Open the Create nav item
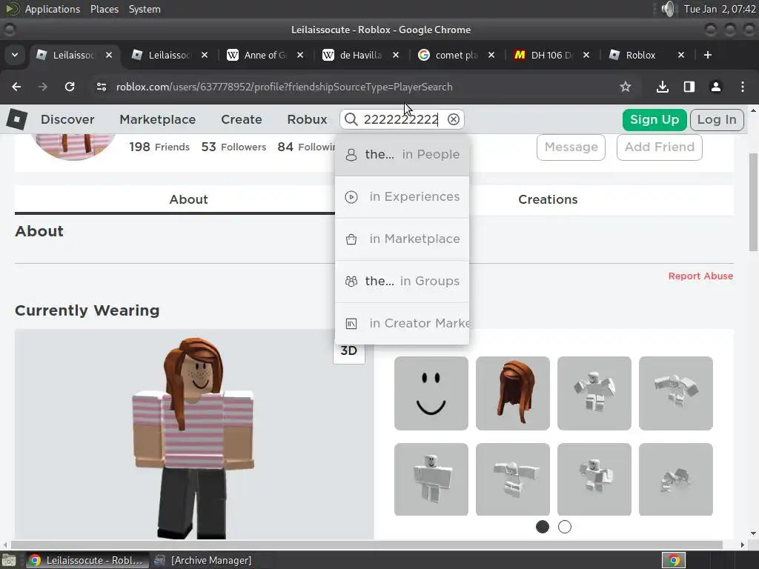 pos(242,119)
